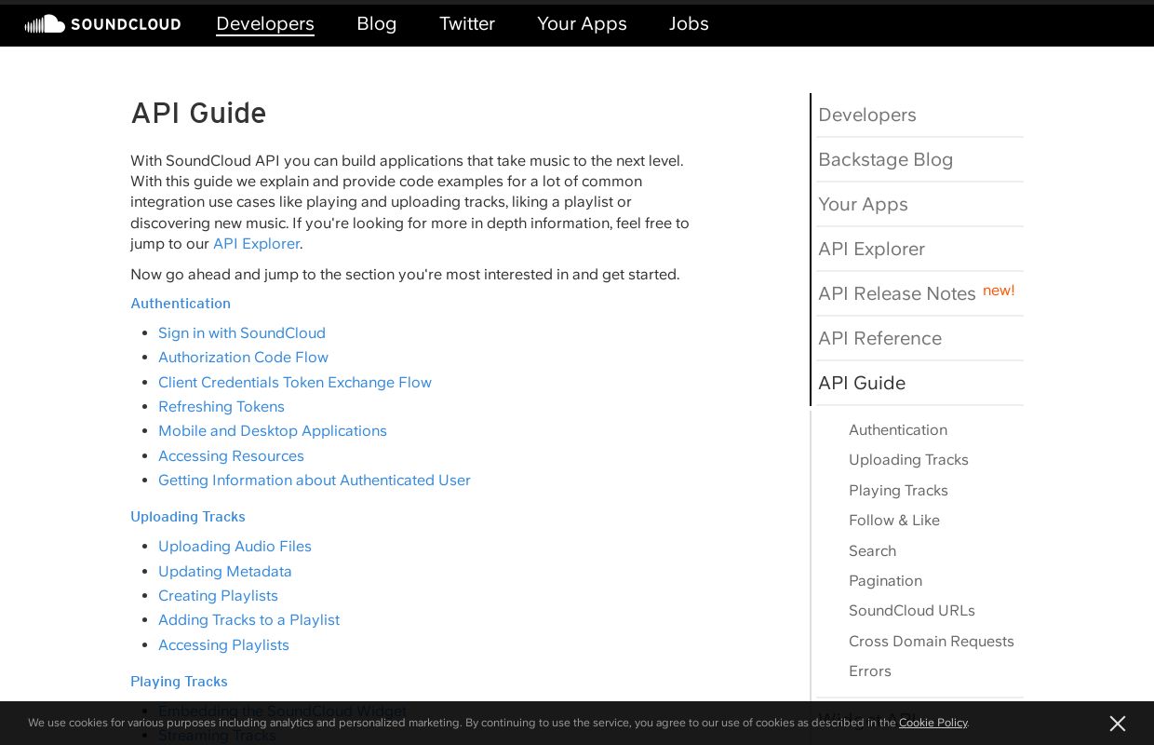
Task: Select Developers in the right sidebar
Action: point(919,115)
